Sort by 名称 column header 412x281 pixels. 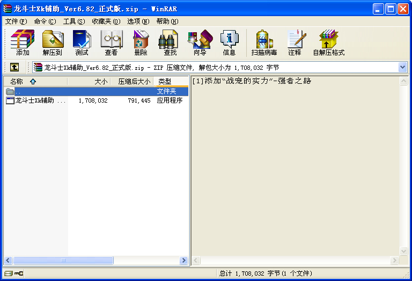(x=35, y=82)
